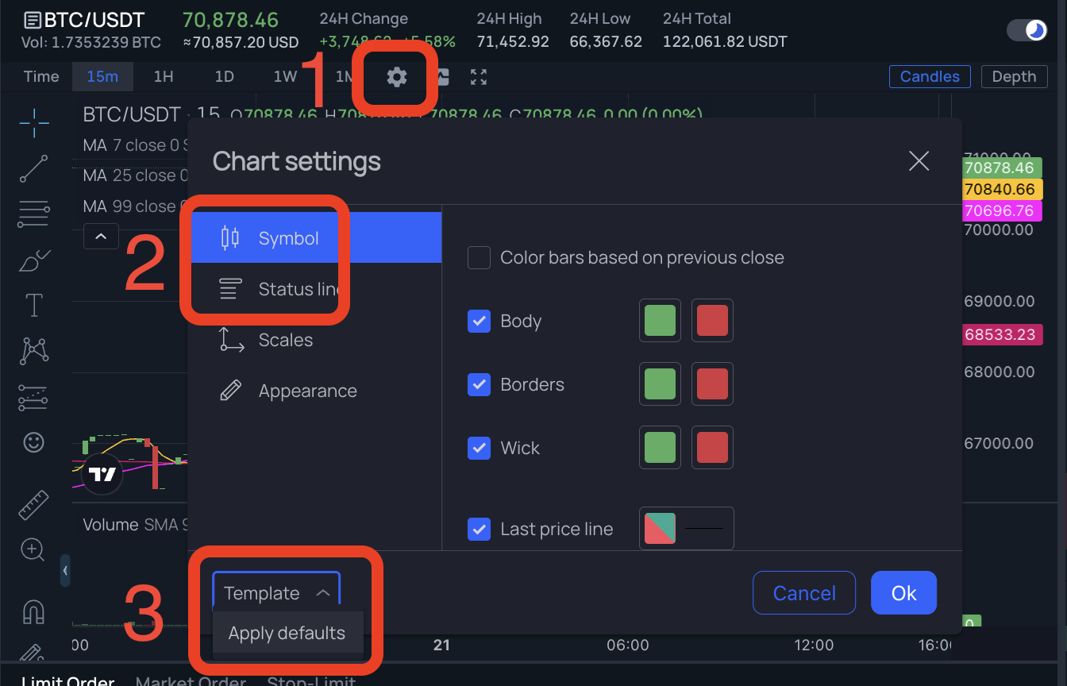Image resolution: width=1067 pixels, height=686 pixels.
Task: Open the Last price line color swatch
Action: pyautogui.click(x=660, y=529)
